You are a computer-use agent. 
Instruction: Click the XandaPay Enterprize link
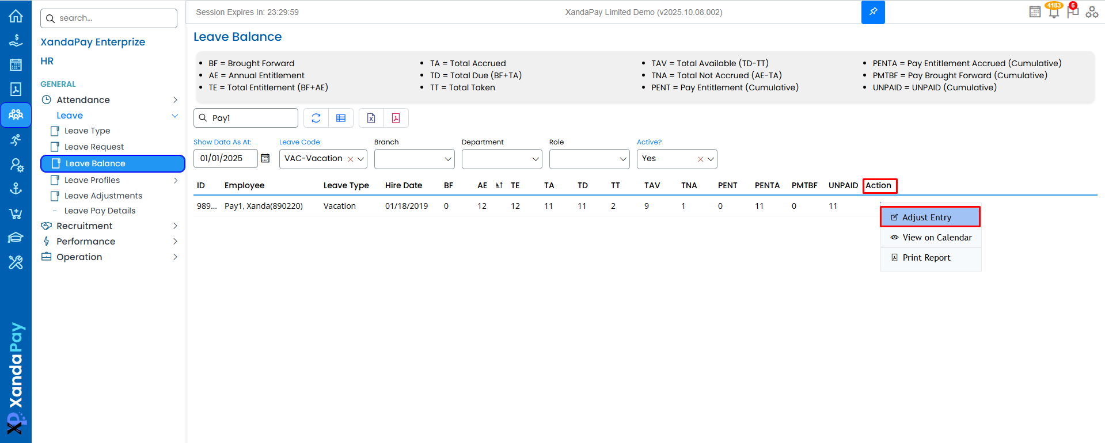click(x=93, y=42)
